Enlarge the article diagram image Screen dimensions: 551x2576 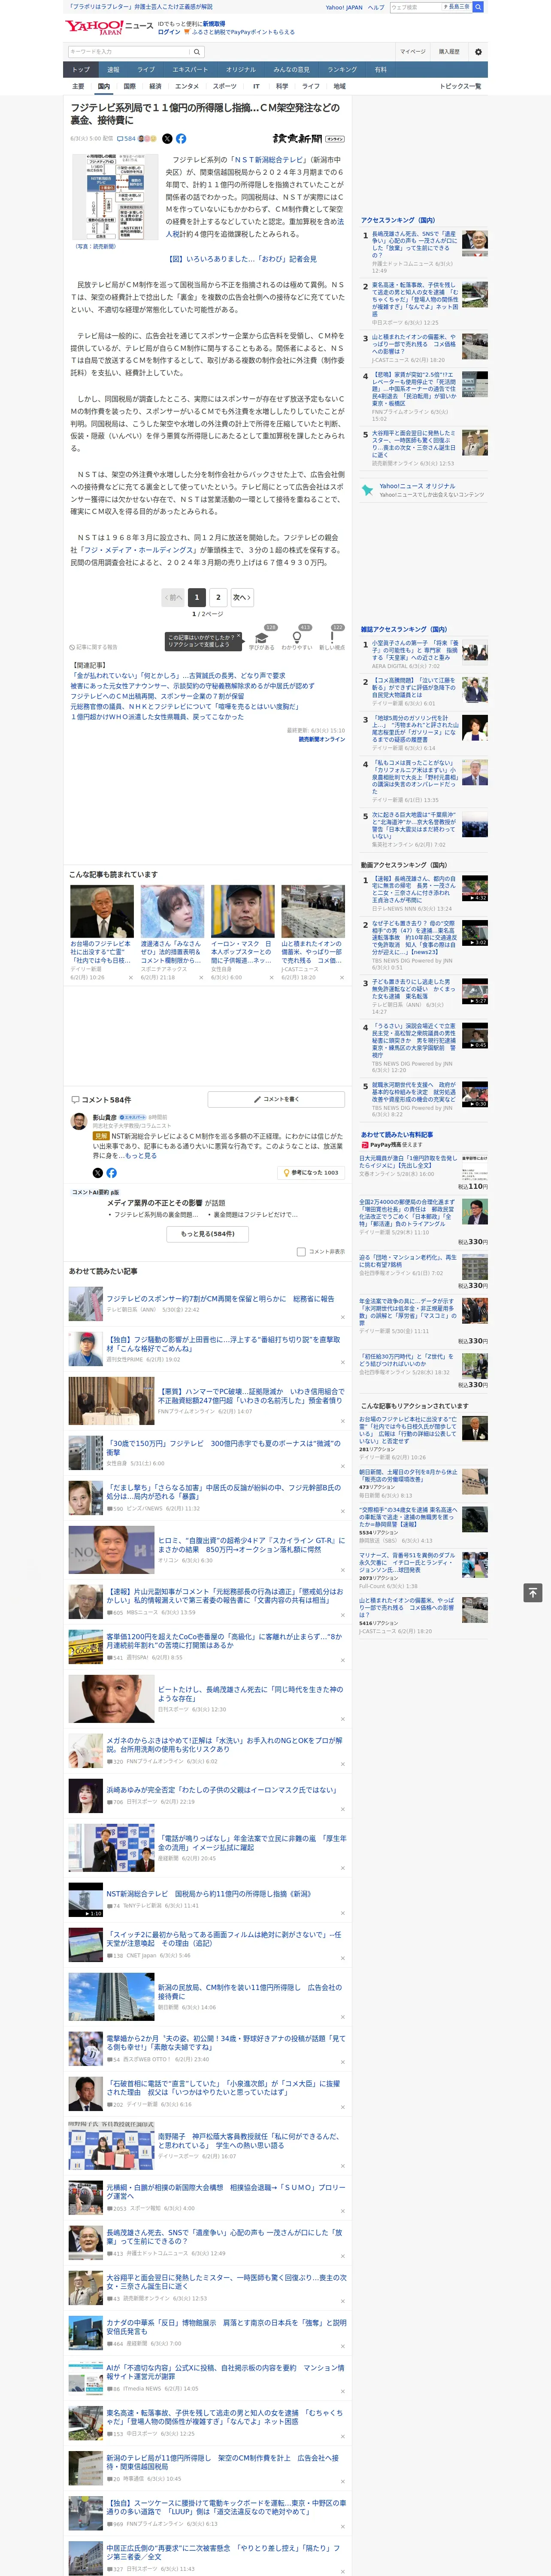tap(114, 197)
